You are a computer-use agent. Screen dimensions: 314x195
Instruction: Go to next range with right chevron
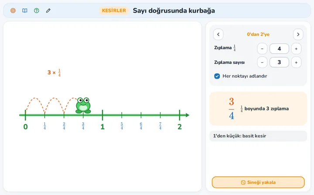(298, 34)
